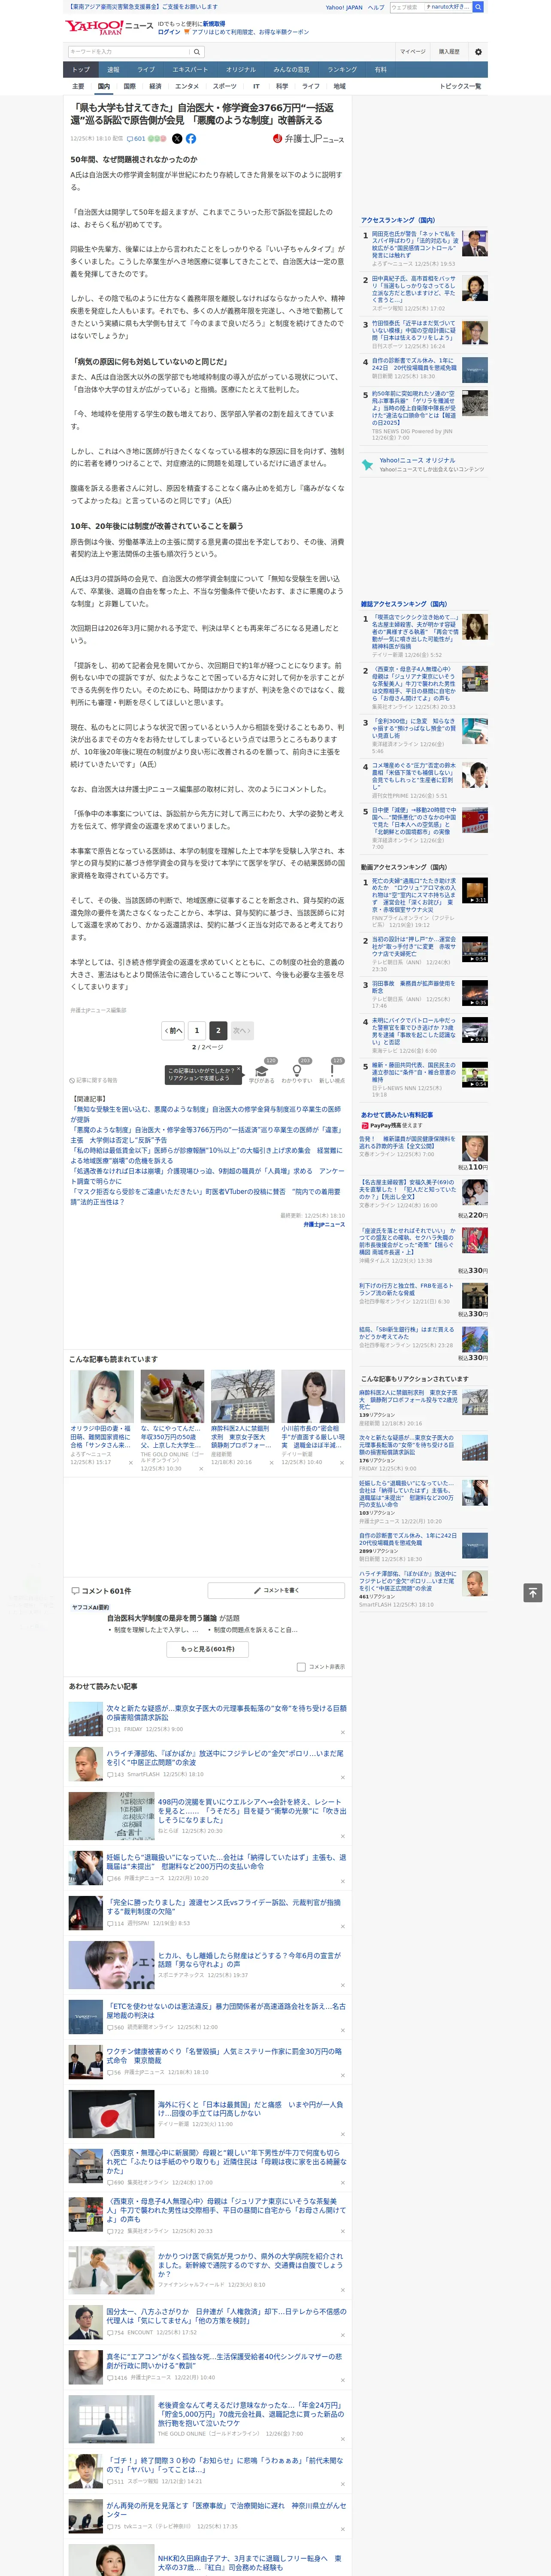Open the エキスパート tab
This screenshot has width=551, height=2576.
click(190, 70)
